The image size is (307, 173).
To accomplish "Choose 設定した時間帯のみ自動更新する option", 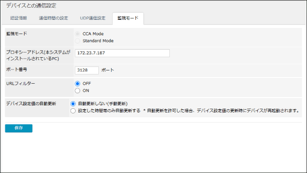I will click(73, 111).
